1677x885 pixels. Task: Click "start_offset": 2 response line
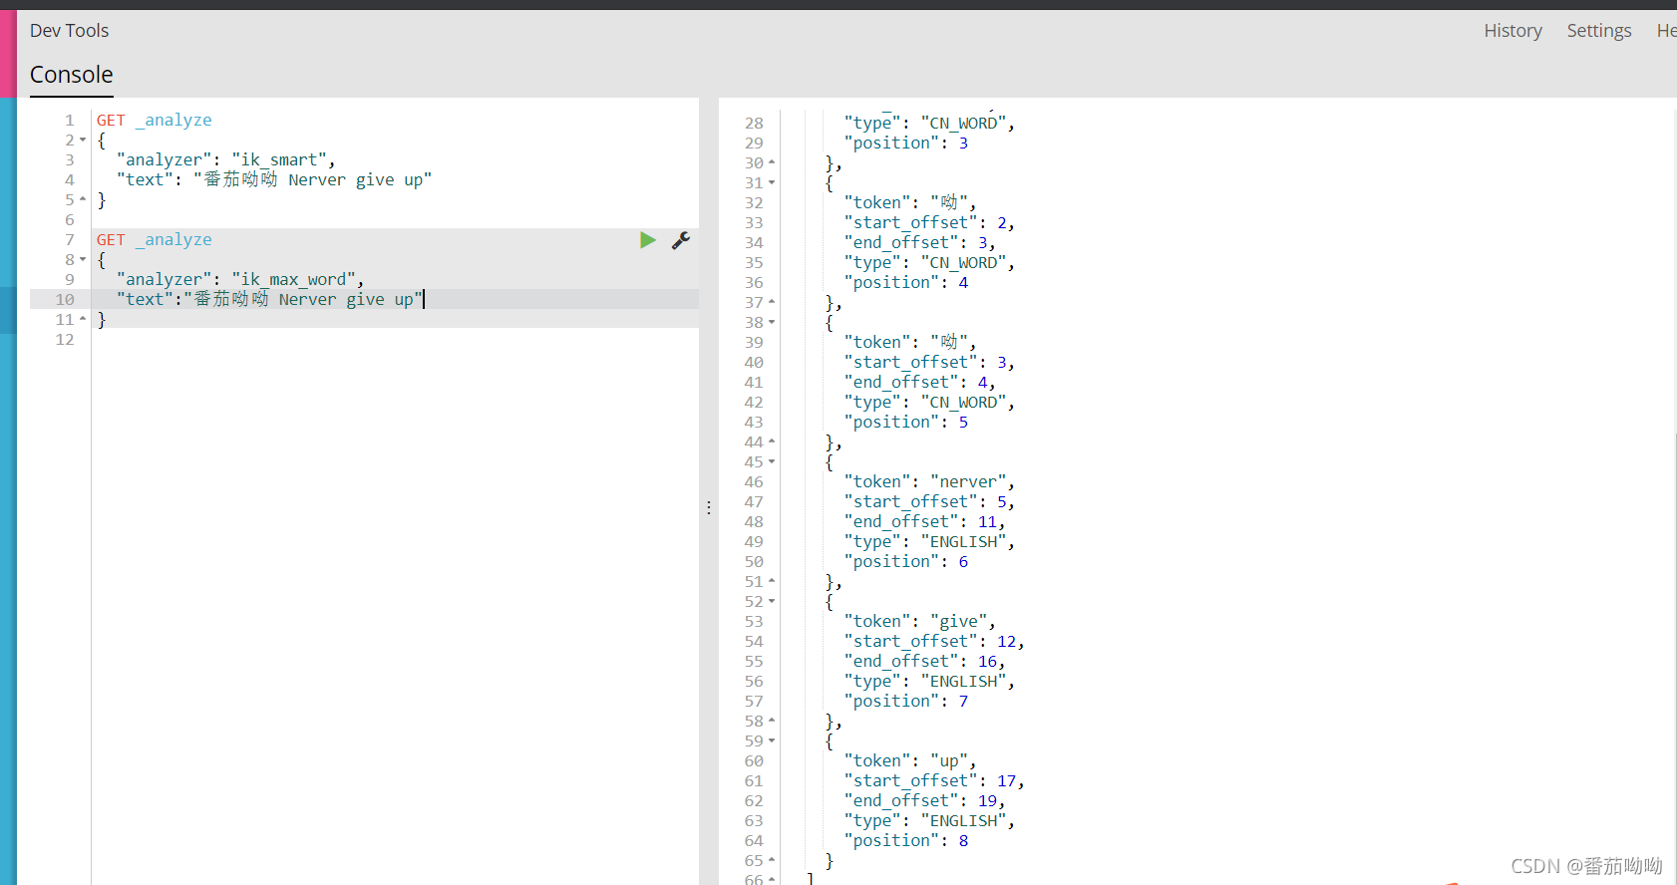click(x=929, y=223)
